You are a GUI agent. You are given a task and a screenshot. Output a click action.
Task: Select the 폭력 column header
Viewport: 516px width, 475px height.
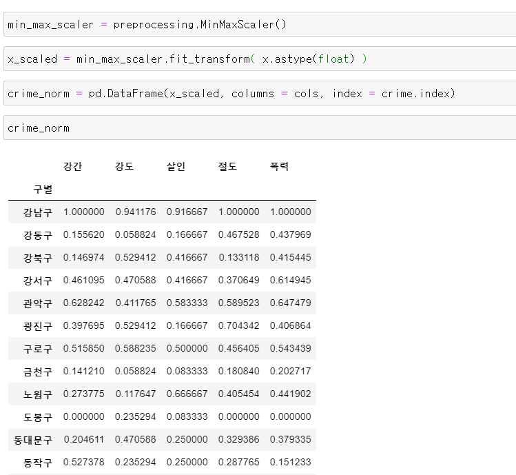pyautogui.click(x=280, y=166)
